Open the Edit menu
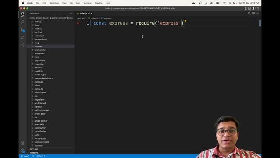Viewport: 280px width, 158px height. pos(45,3)
